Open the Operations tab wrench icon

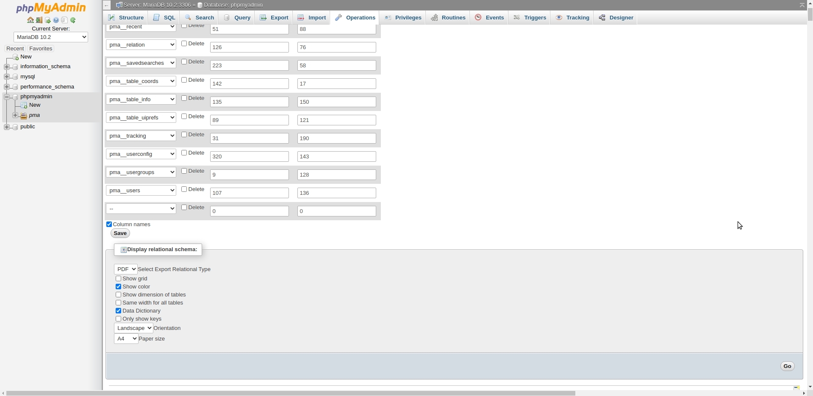point(338,17)
